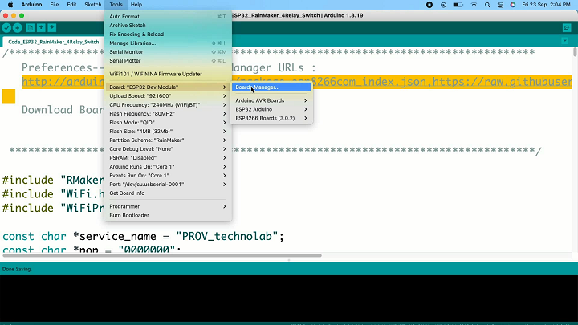The image size is (578, 325).
Task: Open the File menu
Action: click(55, 5)
